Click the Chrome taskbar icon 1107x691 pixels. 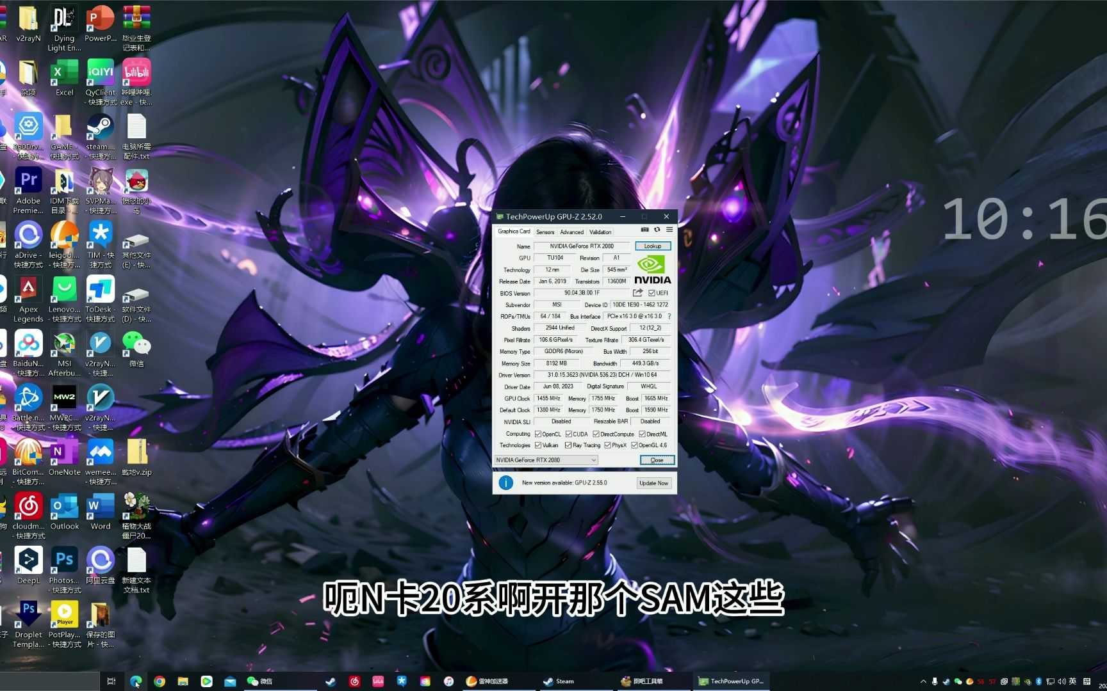pos(160,681)
